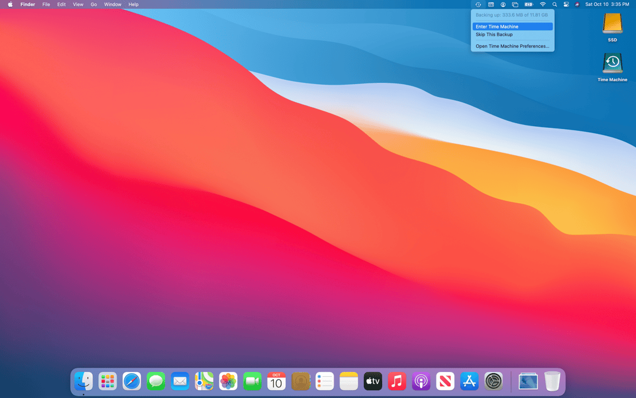Select the Time Machine drive on desktop
Viewport: 636px width, 398px height.
tap(612, 67)
